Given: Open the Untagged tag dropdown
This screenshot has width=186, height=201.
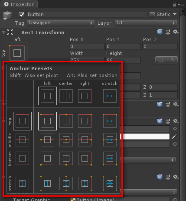Looking at the screenshot, I should tap(61, 23).
